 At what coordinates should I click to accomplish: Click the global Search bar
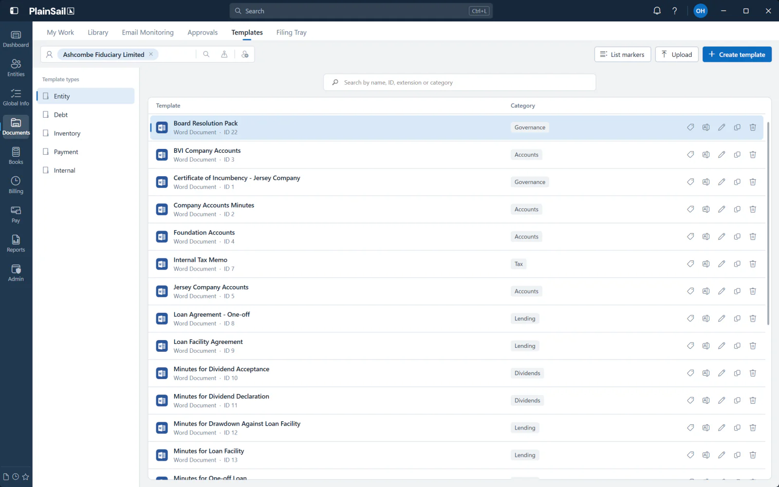(361, 11)
